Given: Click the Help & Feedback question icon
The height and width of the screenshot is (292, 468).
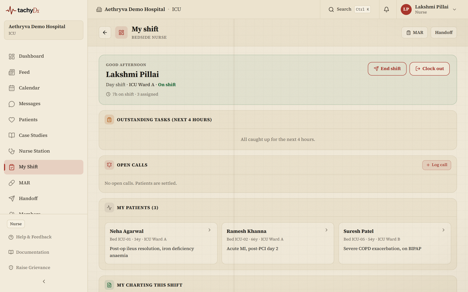Looking at the screenshot, I should pyautogui.click(x=11, y=237).
